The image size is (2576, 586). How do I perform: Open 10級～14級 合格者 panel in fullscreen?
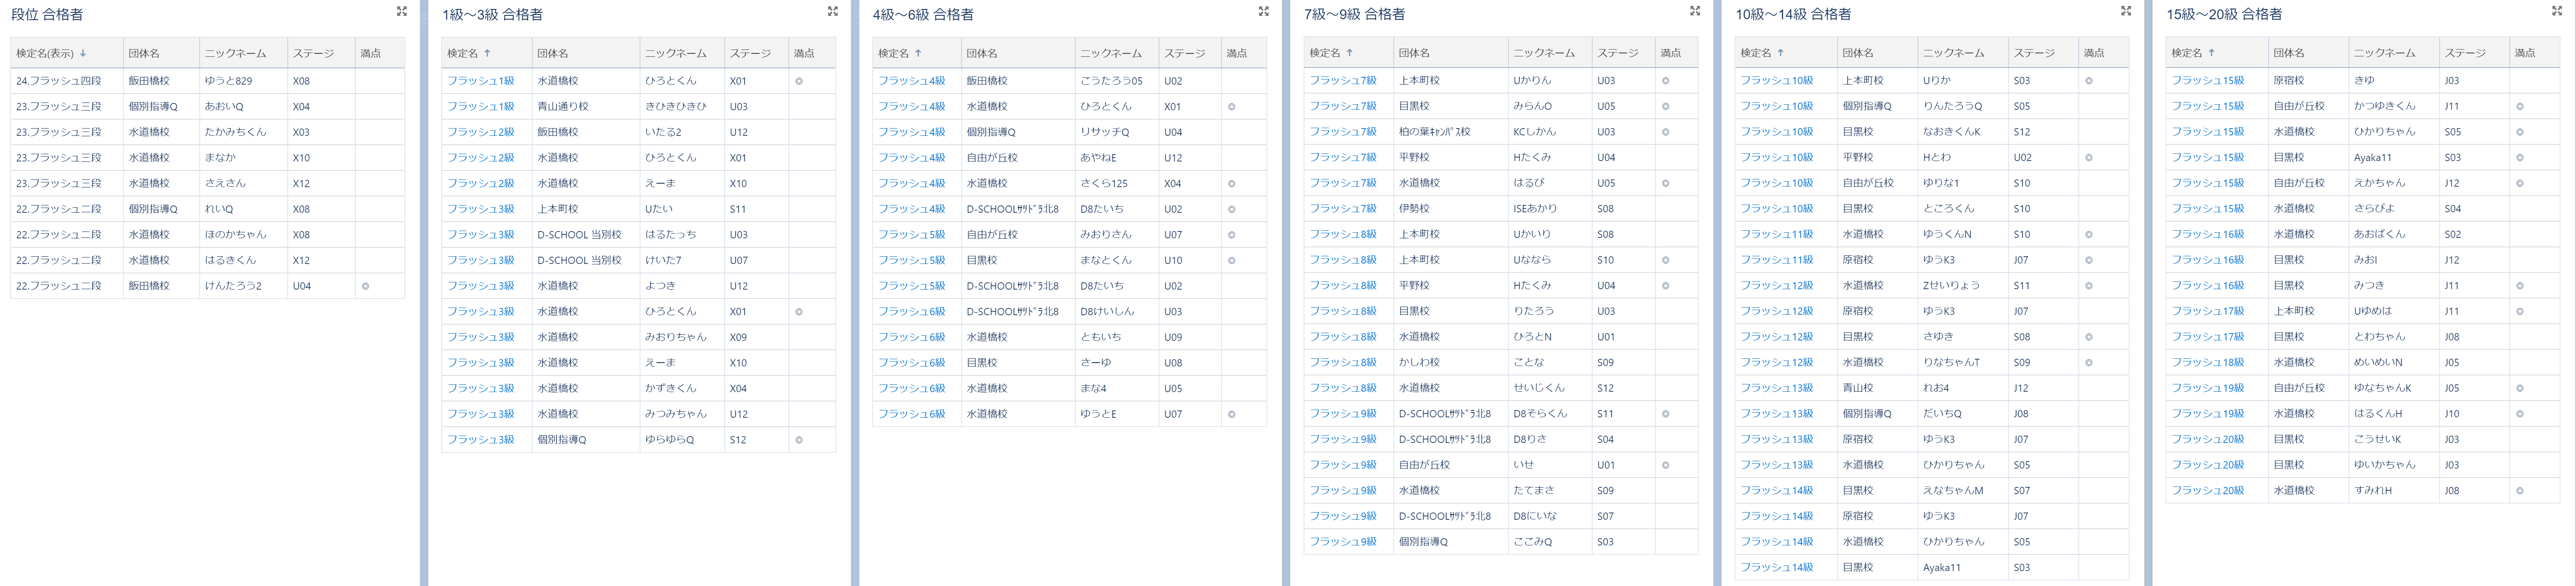coord(2125,12)
